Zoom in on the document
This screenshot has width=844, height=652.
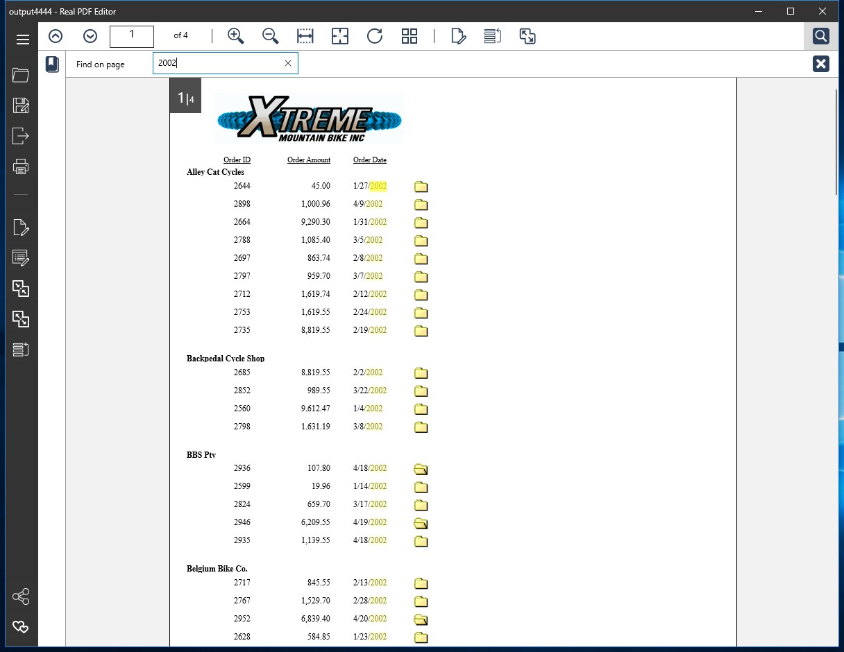click(x=236, y=36)
